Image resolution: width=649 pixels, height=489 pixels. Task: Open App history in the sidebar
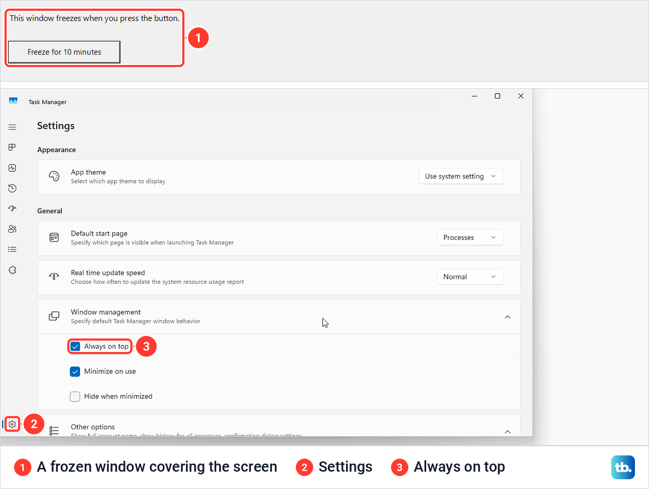12,188
